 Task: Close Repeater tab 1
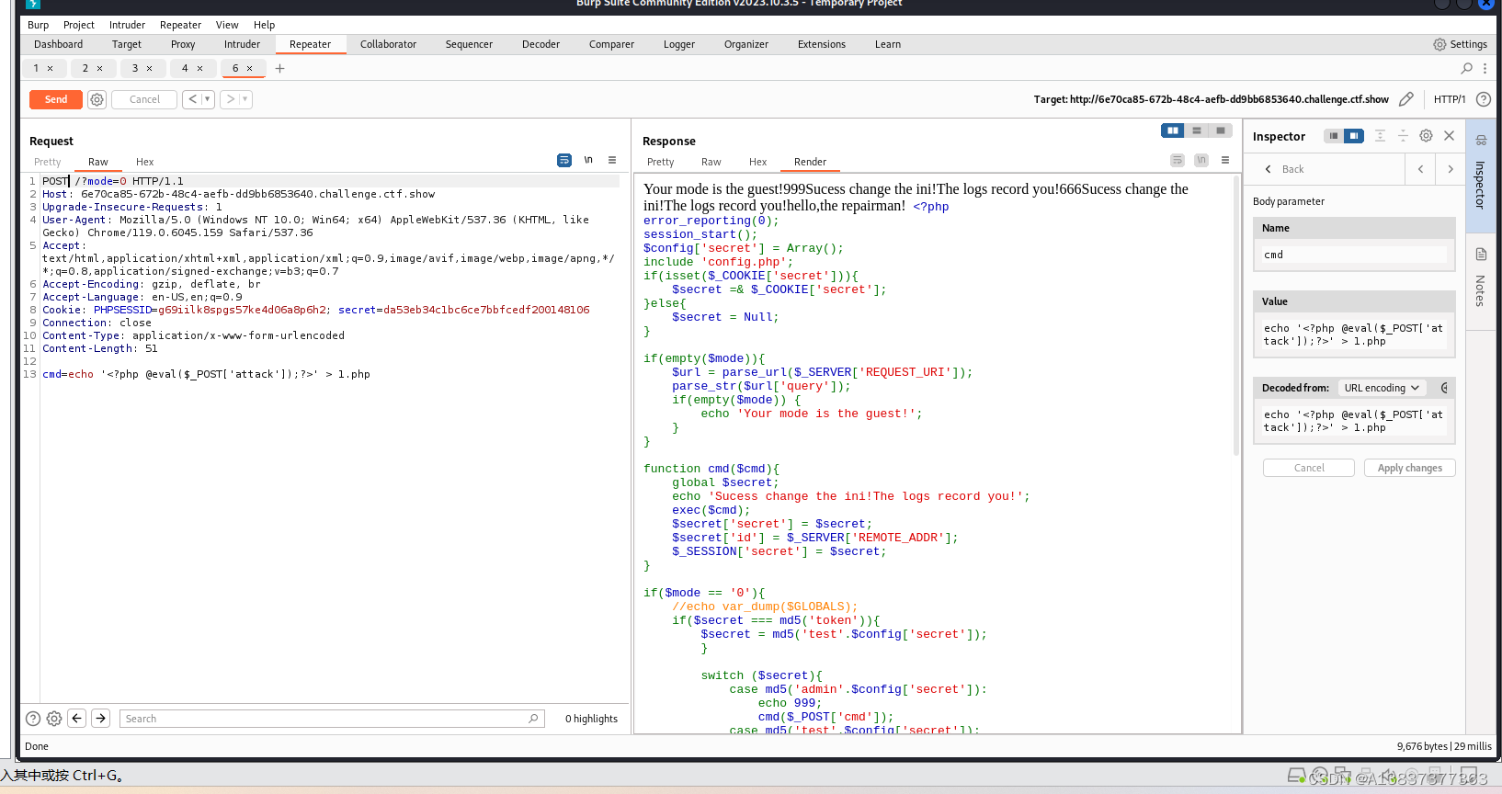[x=51, y=68]
